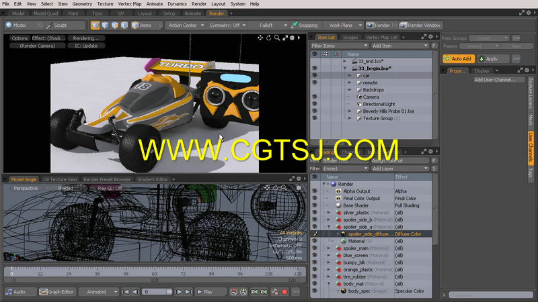Go to first frame
Image resolution: width=538 pixels, height=302 pixels.
(x=126, y=292)
